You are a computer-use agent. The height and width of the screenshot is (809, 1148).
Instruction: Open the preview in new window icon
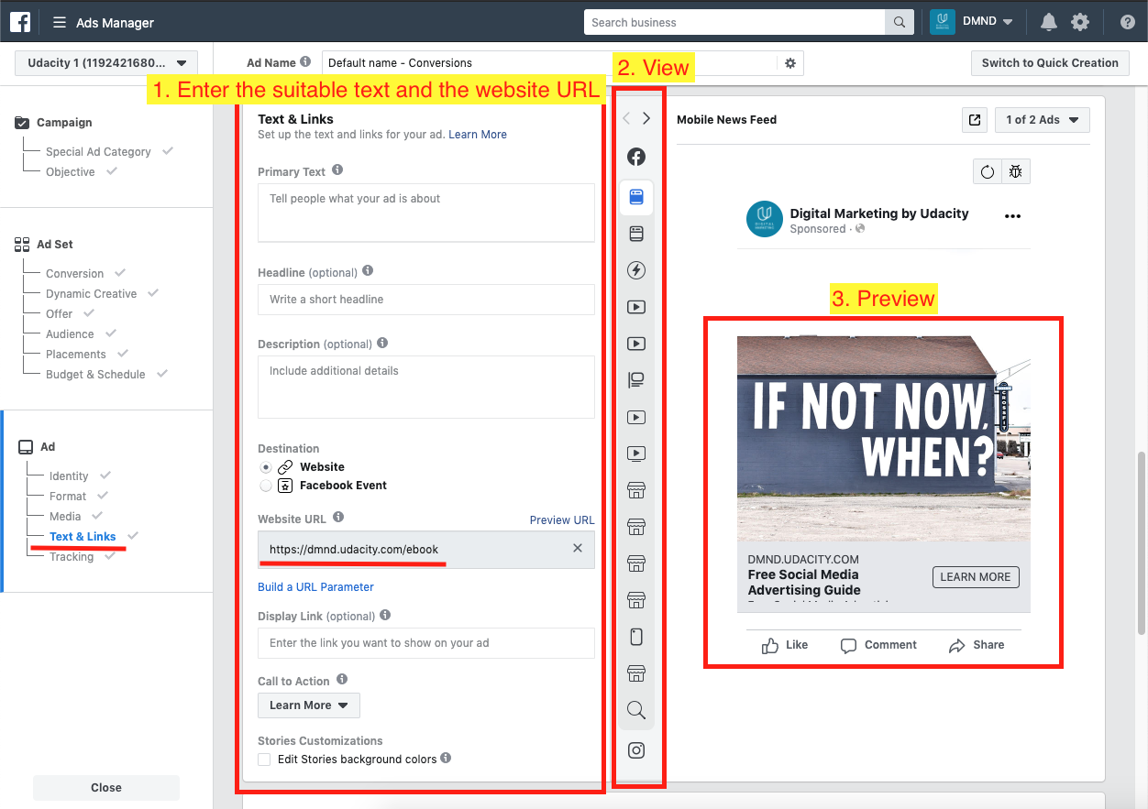pos(975,120)
